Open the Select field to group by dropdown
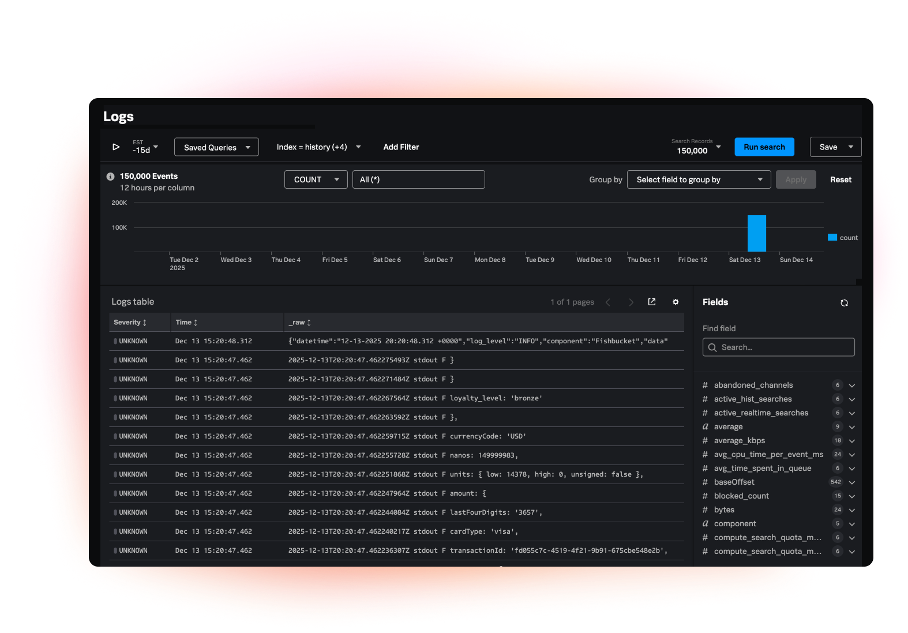Image resolution: width=908 pixels, height=633 pixels. coord(699,179)
